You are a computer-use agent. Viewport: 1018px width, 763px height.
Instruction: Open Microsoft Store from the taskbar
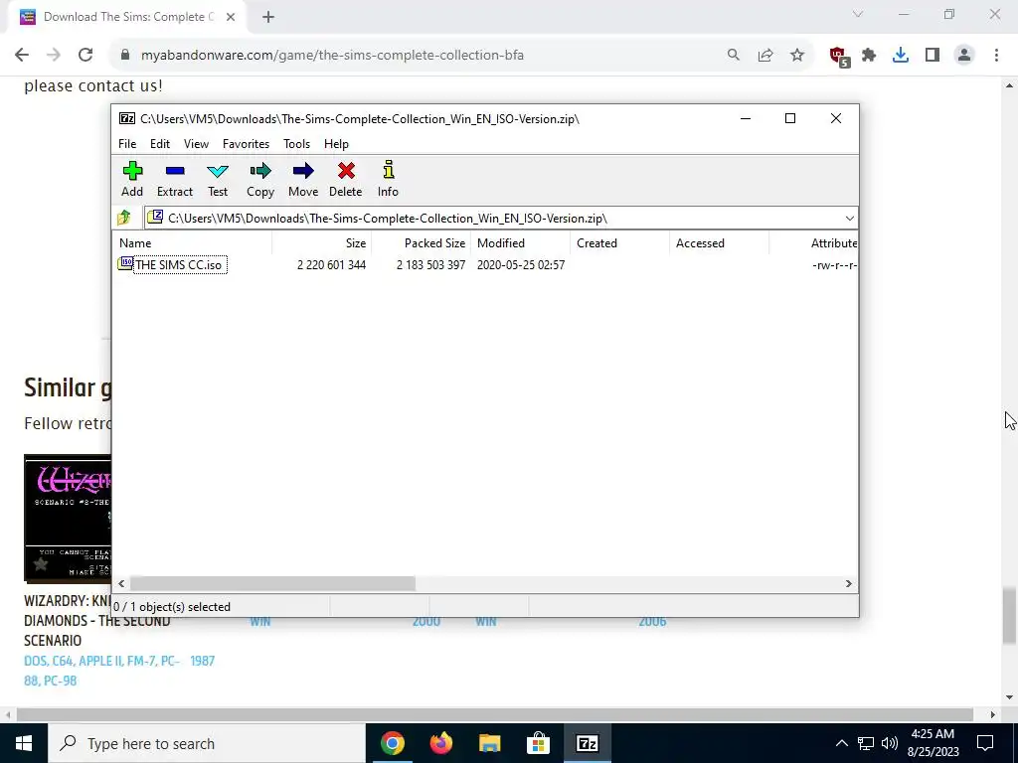(538, 743)
